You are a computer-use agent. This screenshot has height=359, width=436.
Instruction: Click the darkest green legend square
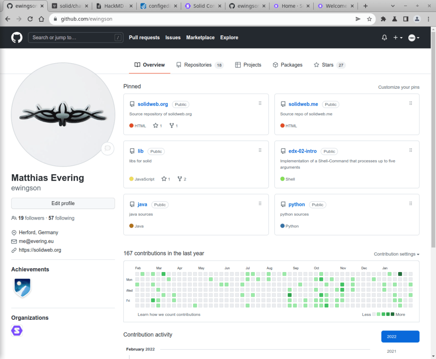(x=392, y=314)
